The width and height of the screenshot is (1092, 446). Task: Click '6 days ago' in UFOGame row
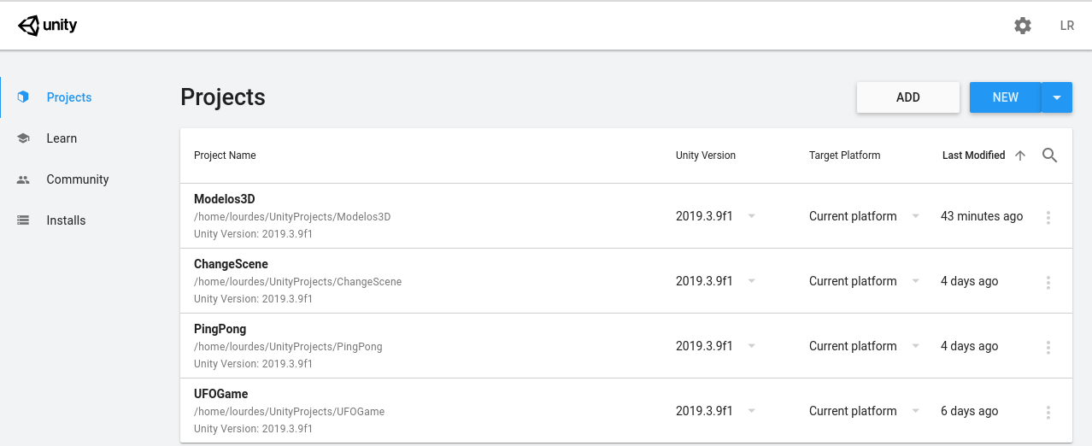click(969, 411)
